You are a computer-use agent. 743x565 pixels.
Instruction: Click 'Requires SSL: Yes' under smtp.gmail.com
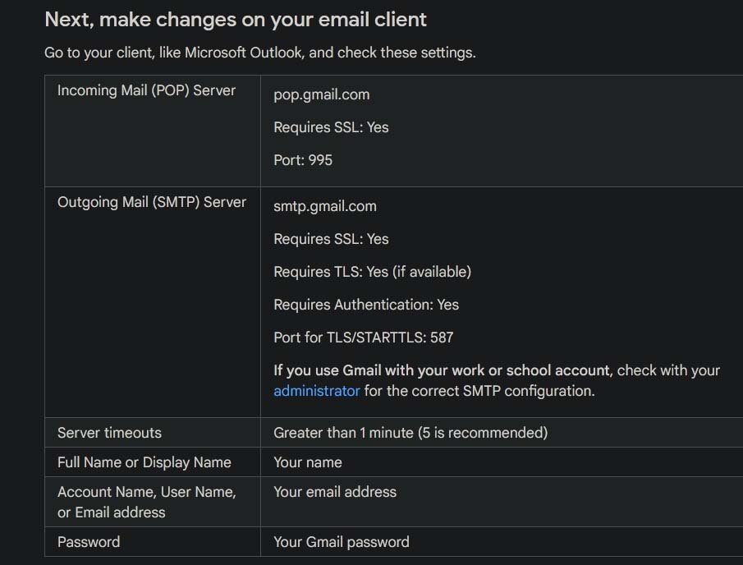[331, 239]
